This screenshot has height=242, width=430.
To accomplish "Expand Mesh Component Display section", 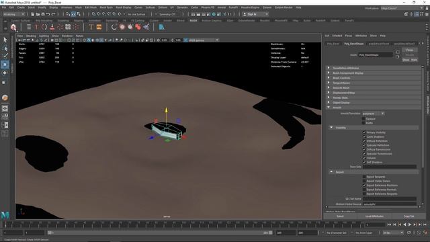I will 374,73.
